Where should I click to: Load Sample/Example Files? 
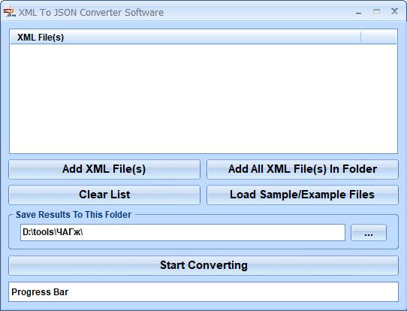coord(303,195)
